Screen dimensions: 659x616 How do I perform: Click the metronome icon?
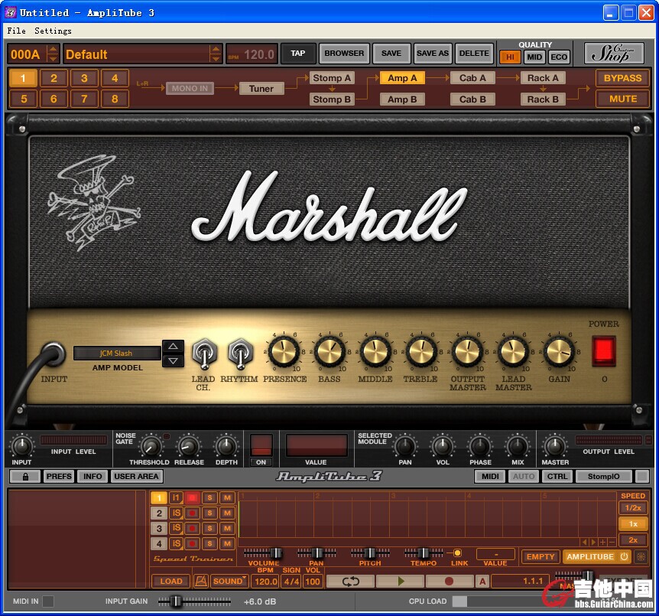pyautogui.click(x=201, y=581)
